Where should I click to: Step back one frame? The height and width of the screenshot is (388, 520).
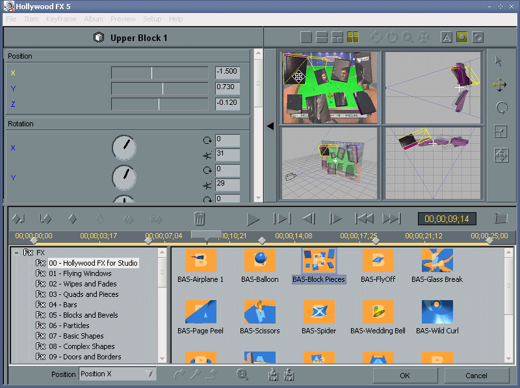click(x=309, y=219)
